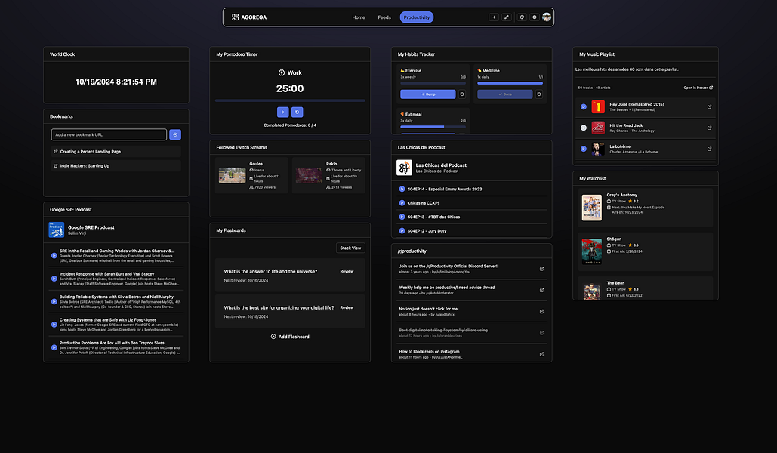Review the organizing digital life flashcard
This screenshot has width=777, height=453.
point(347,307)
